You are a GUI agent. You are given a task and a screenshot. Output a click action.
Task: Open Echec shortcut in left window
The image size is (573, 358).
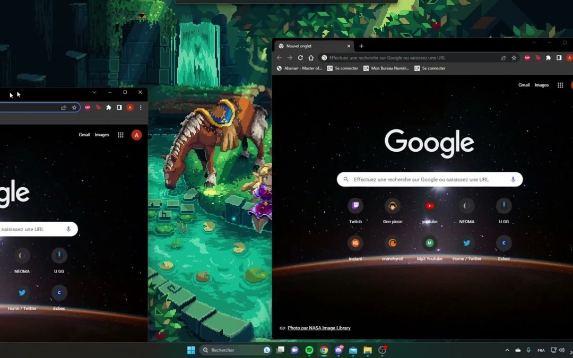tap(59, 298)
